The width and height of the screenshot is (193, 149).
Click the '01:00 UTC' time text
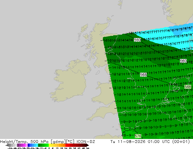(x=159, y=142)
